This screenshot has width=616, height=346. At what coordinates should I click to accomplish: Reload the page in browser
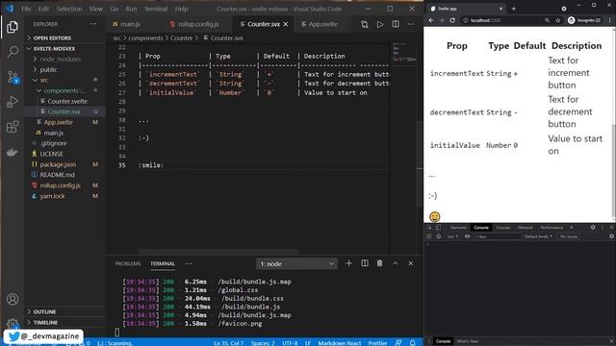pos(452,20)
